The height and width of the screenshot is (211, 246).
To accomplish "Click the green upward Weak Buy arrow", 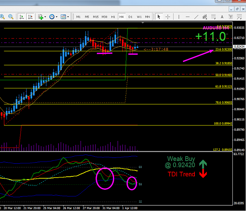I will click(203, 164).
